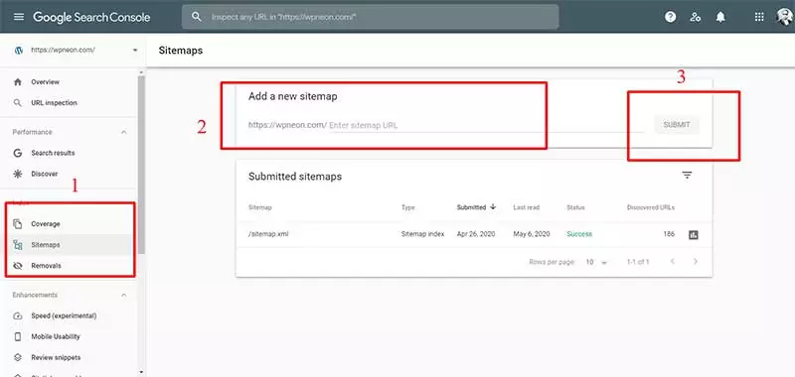Click the Overview home icon
The height and width of the screenshot is (377, 795).
[18, 82]
